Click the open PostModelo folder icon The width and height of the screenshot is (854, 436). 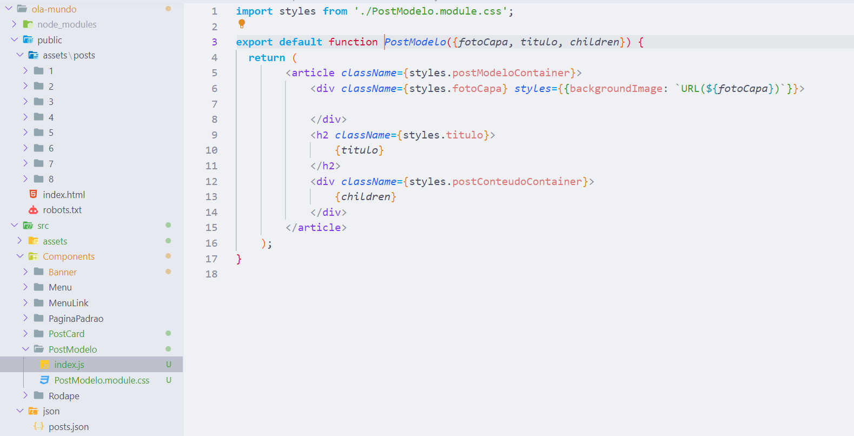[39, 349]
